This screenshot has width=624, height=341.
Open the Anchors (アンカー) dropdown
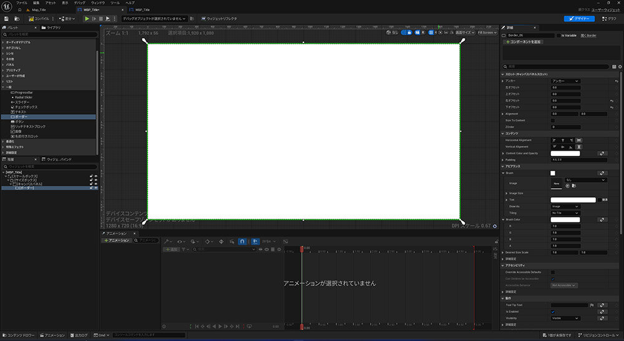click(x=565, y=81)
